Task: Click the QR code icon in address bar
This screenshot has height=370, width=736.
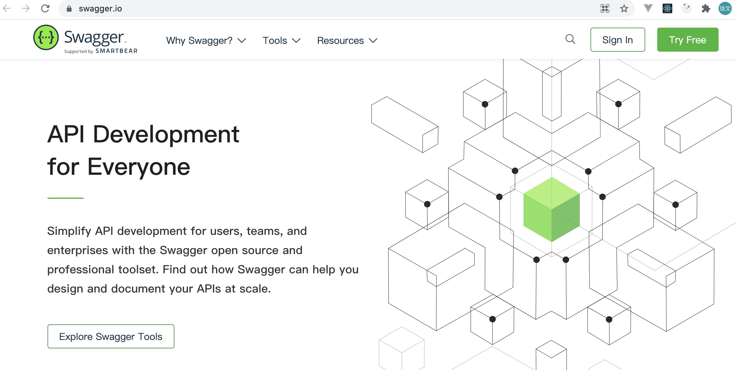Action: 605,8
